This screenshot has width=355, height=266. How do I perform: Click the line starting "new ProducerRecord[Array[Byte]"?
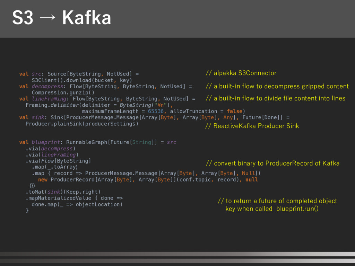148,180
